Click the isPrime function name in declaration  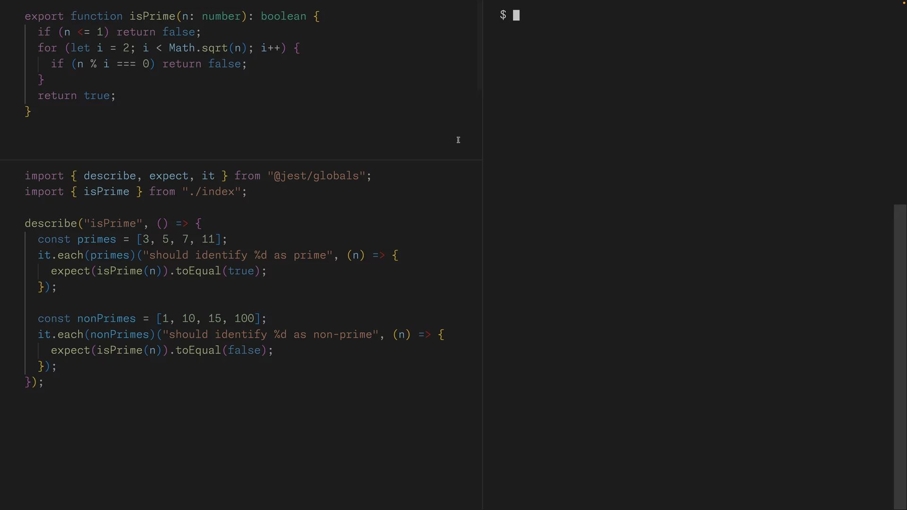click(x=152, y=16)
